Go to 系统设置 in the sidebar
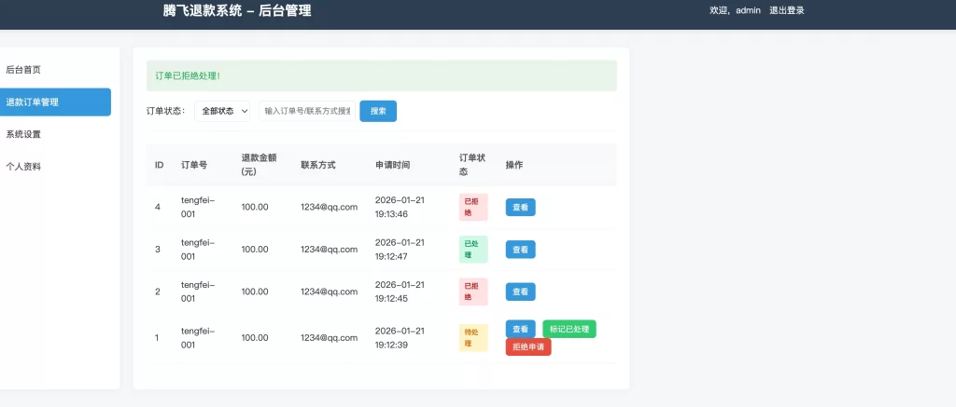The height and width of the screenshot is (407, 956). tap(24, 134)
